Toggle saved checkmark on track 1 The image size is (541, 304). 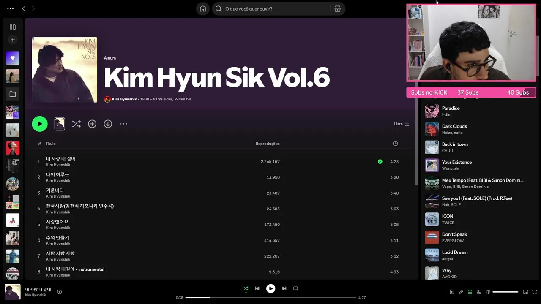pyautogui.click(x=380, y=161)
